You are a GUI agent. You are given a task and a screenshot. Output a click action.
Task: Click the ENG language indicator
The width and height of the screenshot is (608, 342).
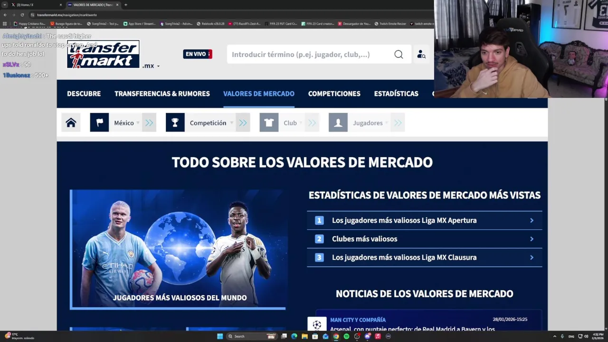(x=571, y=336)
